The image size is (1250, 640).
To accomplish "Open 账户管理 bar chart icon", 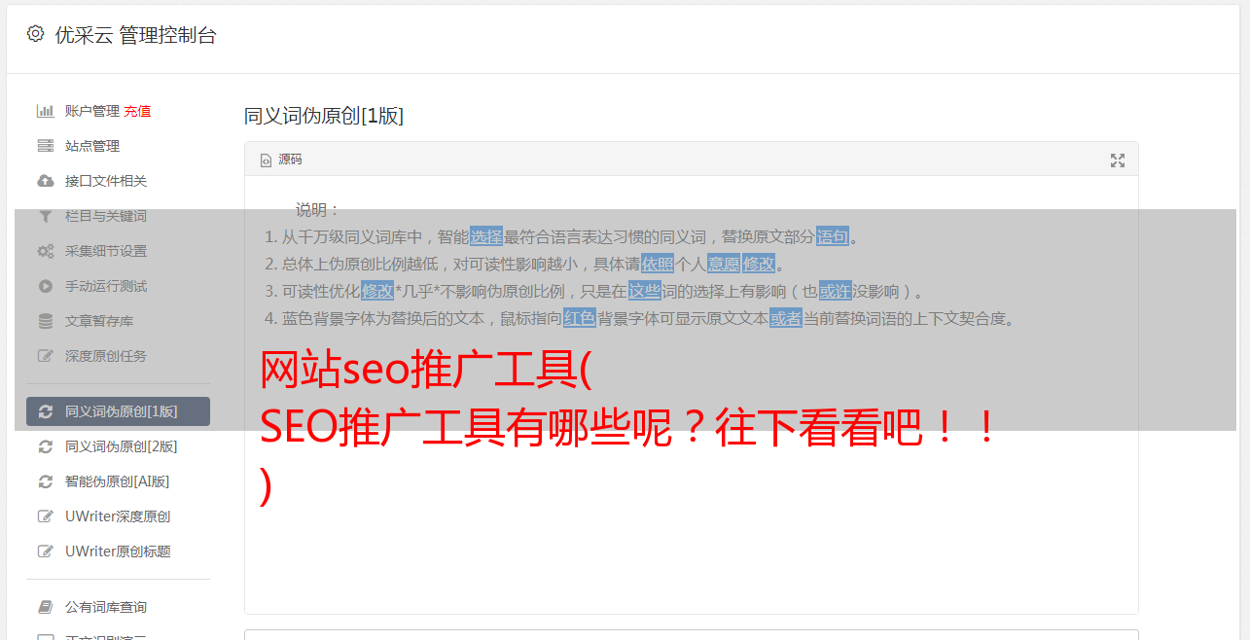I will coord(45,111).
